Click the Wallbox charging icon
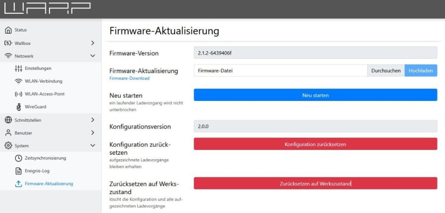Image resolution: width=445 pixels, height=213 pixels. [8, 43]
